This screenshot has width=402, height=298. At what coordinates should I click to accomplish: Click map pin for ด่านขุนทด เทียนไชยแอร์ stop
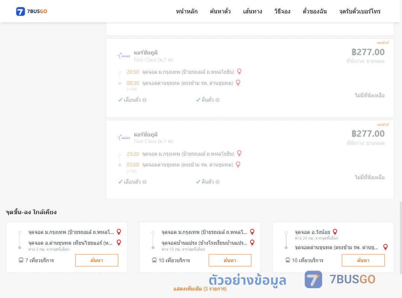click(x=119, y=242)
